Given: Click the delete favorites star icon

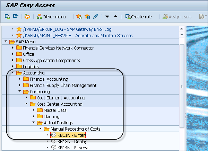Looking at the screenshot, I should tap(87, 17).
